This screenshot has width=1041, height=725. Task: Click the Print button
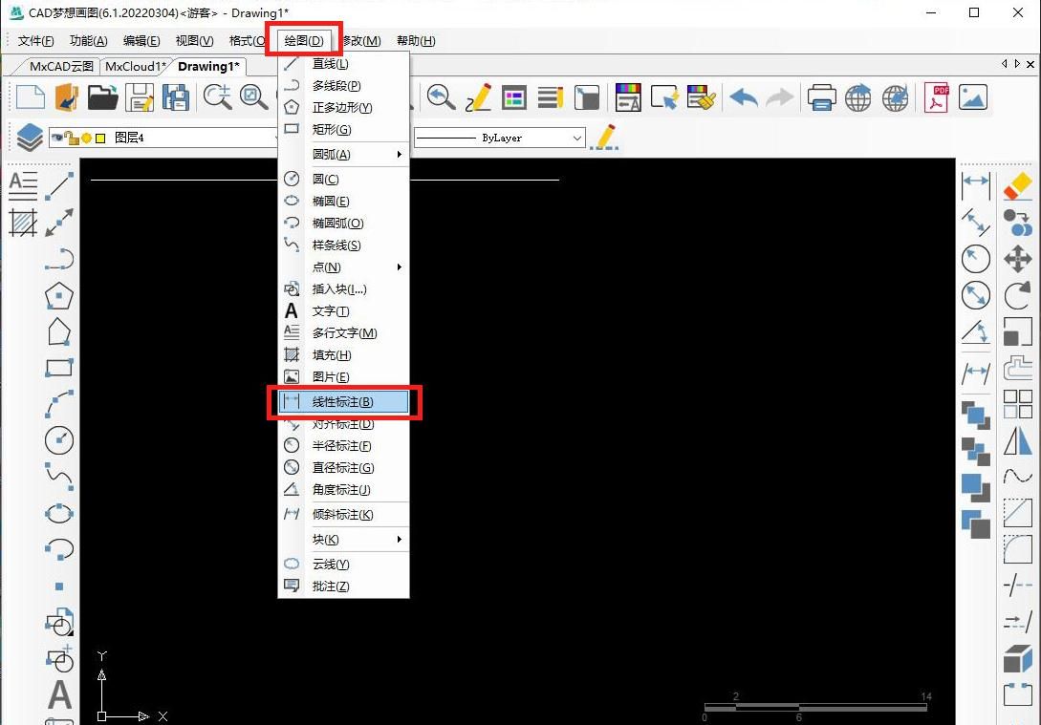(822, 96)
